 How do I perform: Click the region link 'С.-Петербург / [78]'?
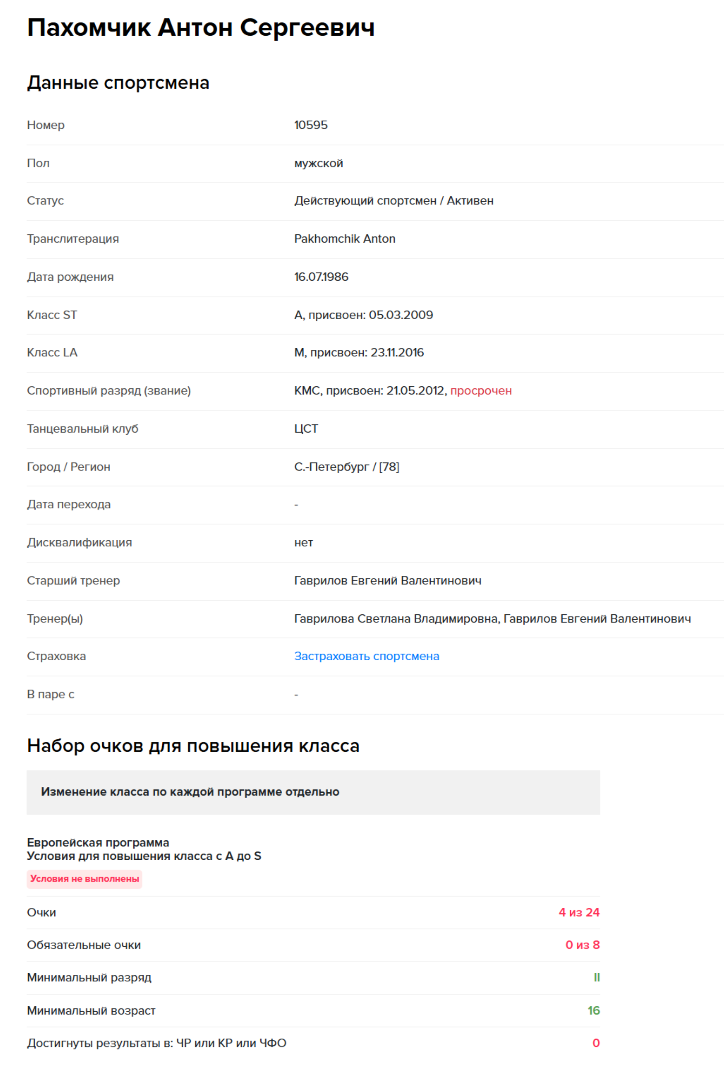click(x=347, y=467)
